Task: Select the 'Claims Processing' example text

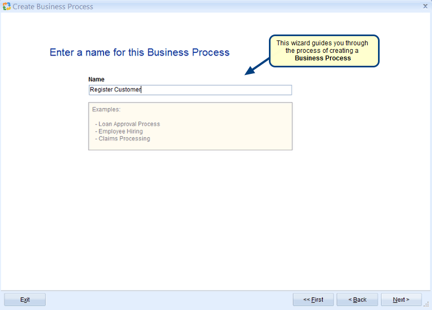Action: pyautogui.click(x=124, y=139)
